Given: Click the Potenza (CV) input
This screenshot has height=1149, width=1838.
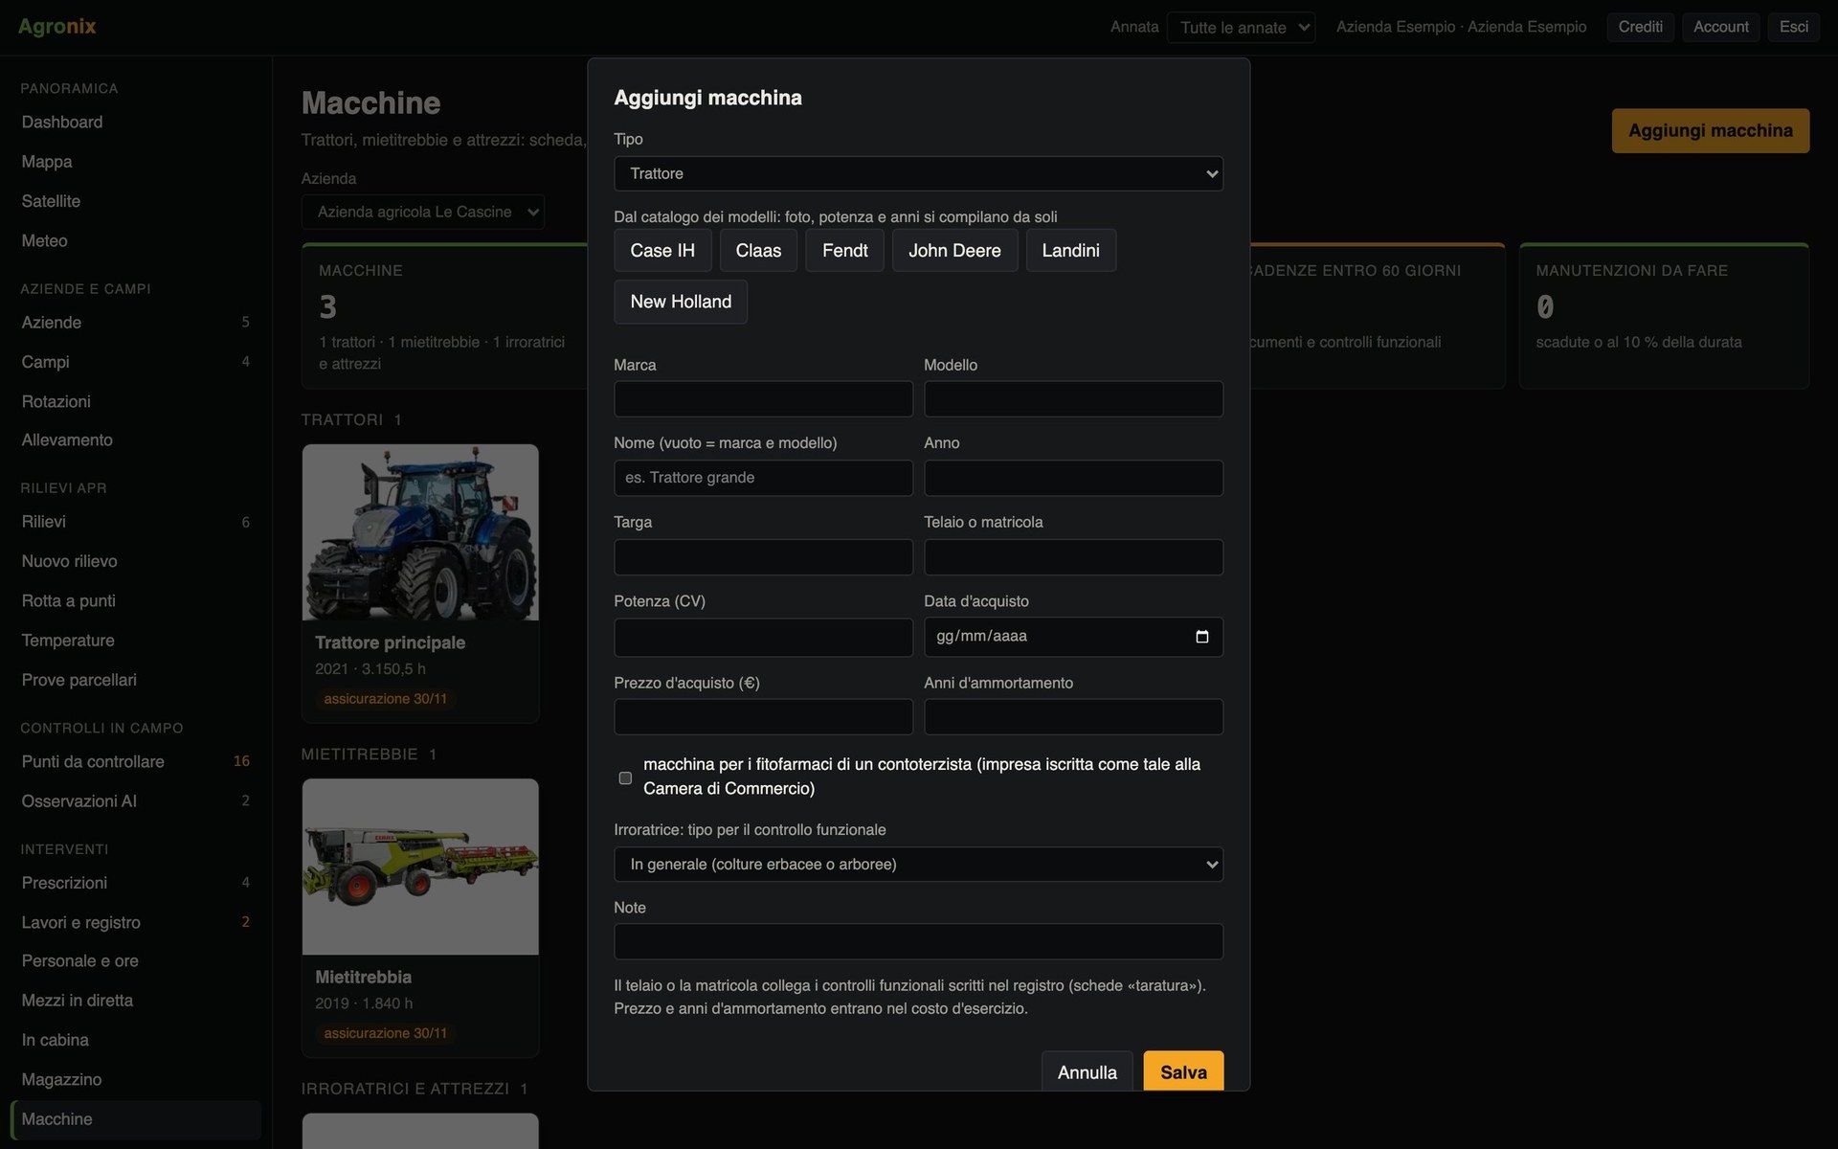Looking at the screenshot, I should [763, 638].
